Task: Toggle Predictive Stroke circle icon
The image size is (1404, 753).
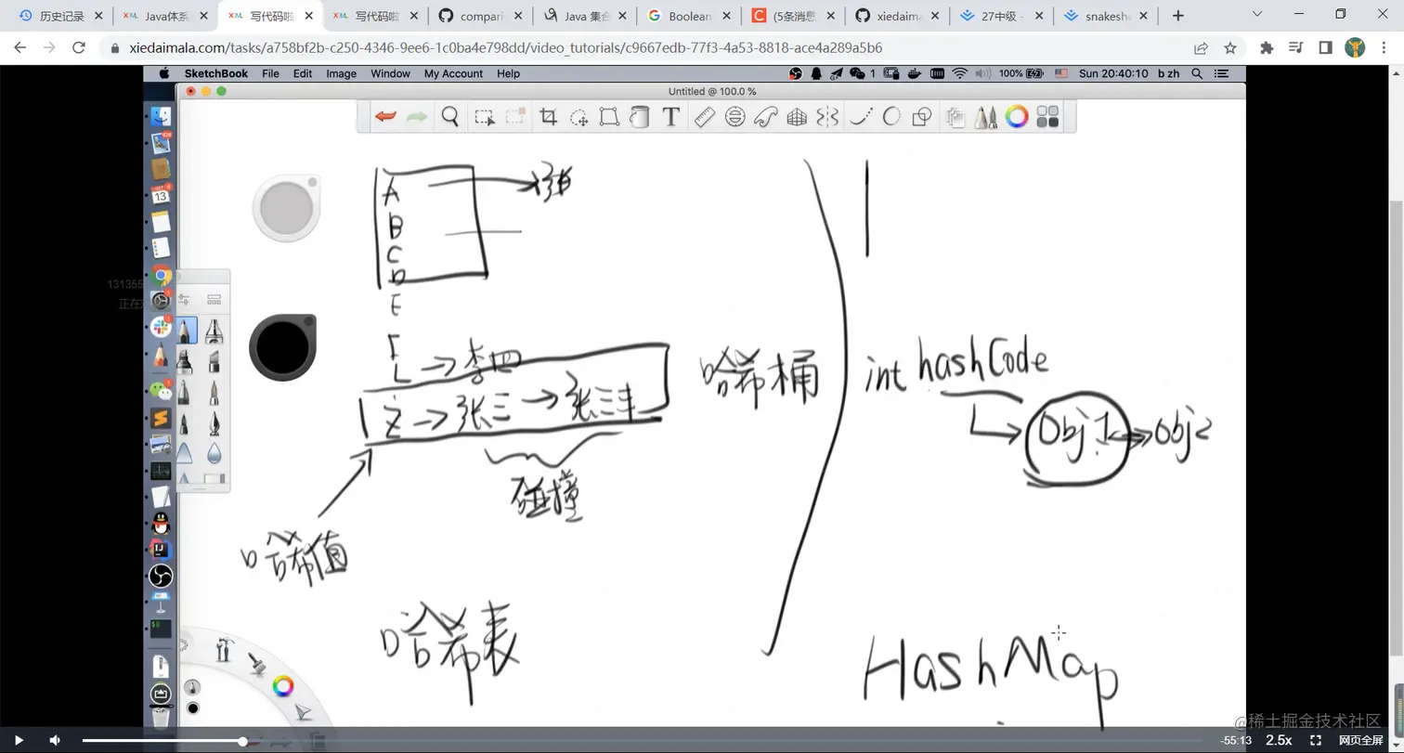Action: [890, 117]
